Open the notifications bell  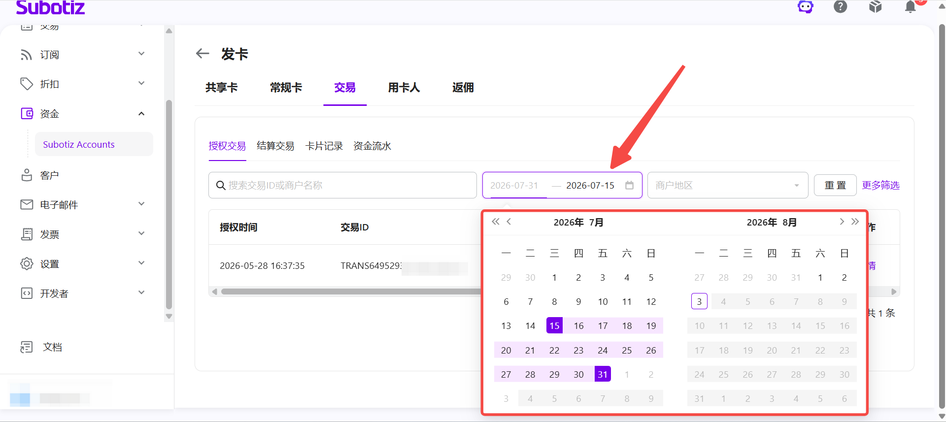point(911,6)
